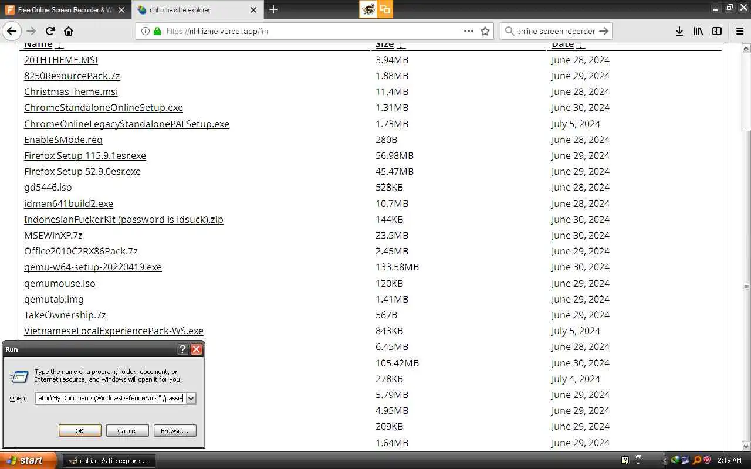The image size is (751, 469).
Task: Click Browse... in the Run dialog
Action: click(175, 430)
